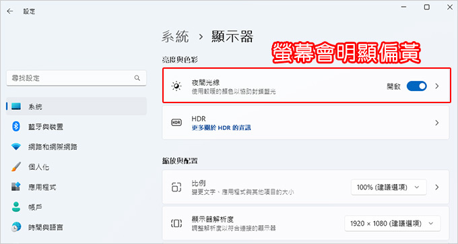Expand night light settings with chevron
This screenshot has width=458, height=244.
437,86
